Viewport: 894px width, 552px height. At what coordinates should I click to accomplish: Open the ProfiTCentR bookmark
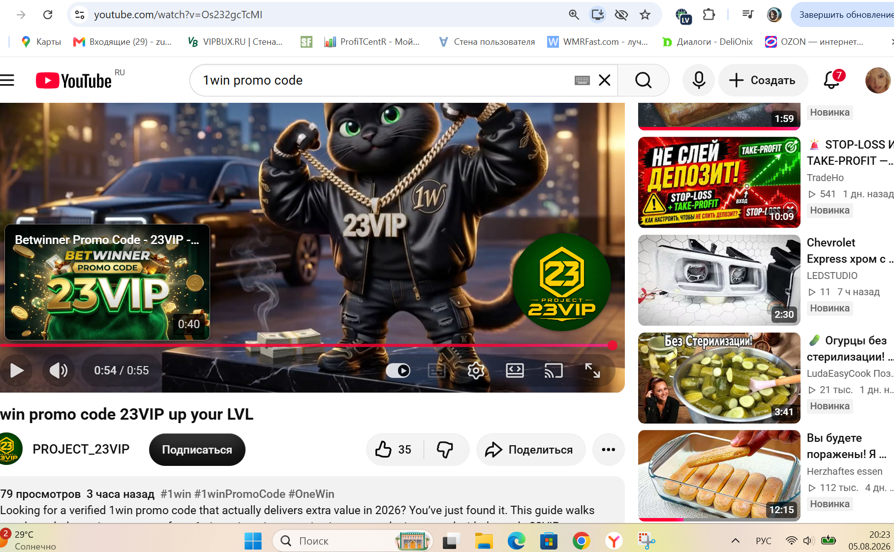tap(371, 42)
